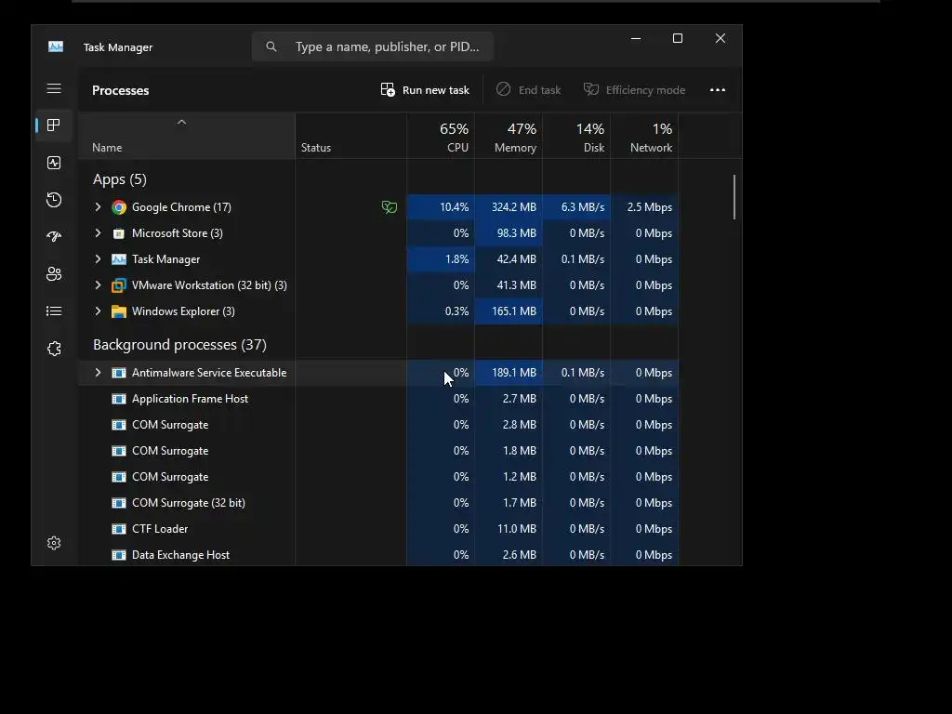Click the Google Chrome process icon
Viewport: 952px width, 714px height.
pos(119,207)
